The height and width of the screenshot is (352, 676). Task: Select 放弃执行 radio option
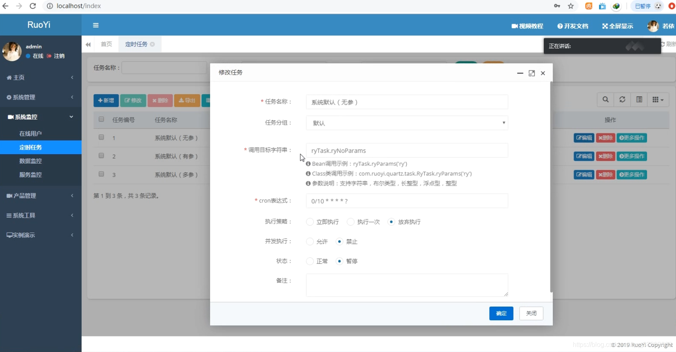tap(391, 222)
